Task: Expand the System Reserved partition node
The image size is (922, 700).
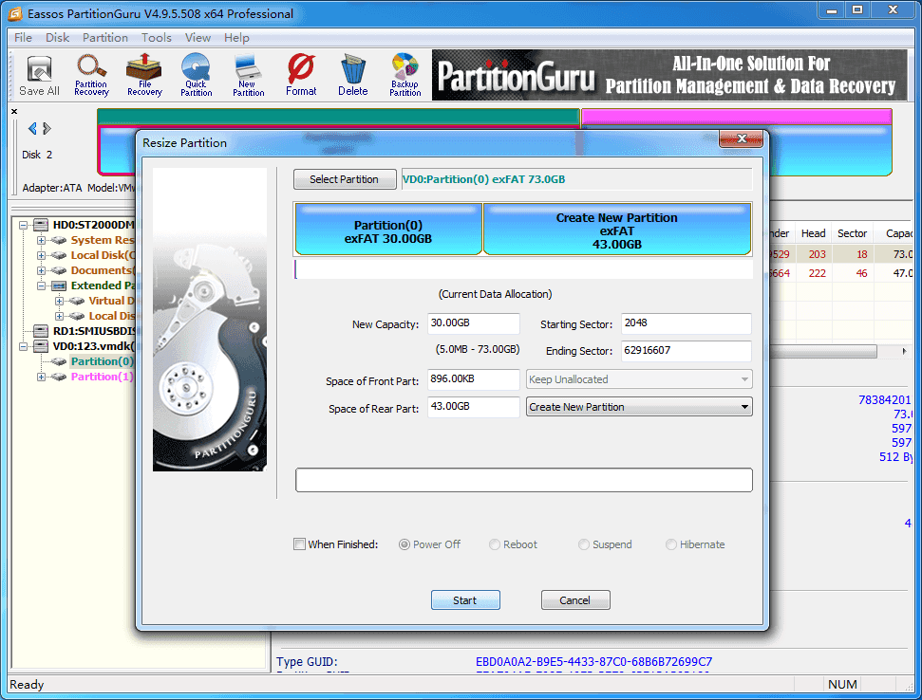Action: pos(41,240)
